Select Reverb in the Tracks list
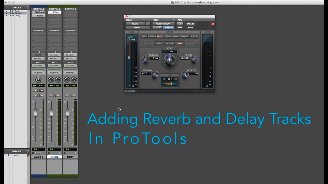The image size is (328, 184). coord(18,13)
